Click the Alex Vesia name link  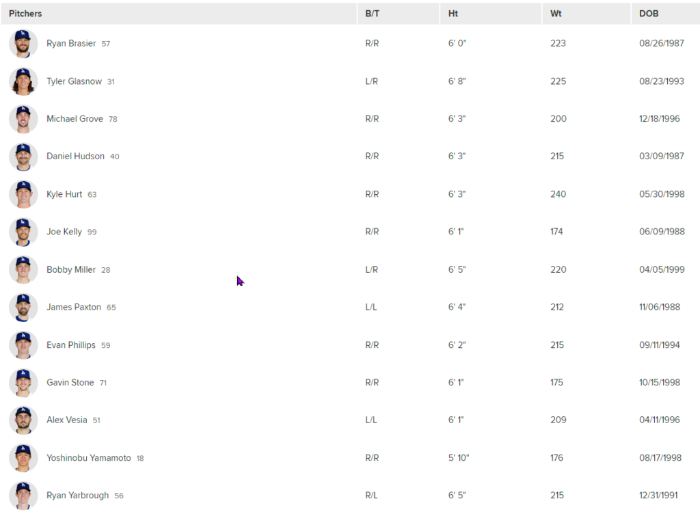pyautogui.click(x=67, y=420)
